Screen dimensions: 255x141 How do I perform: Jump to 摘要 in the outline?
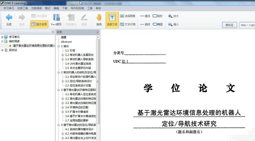pos(64,37)
